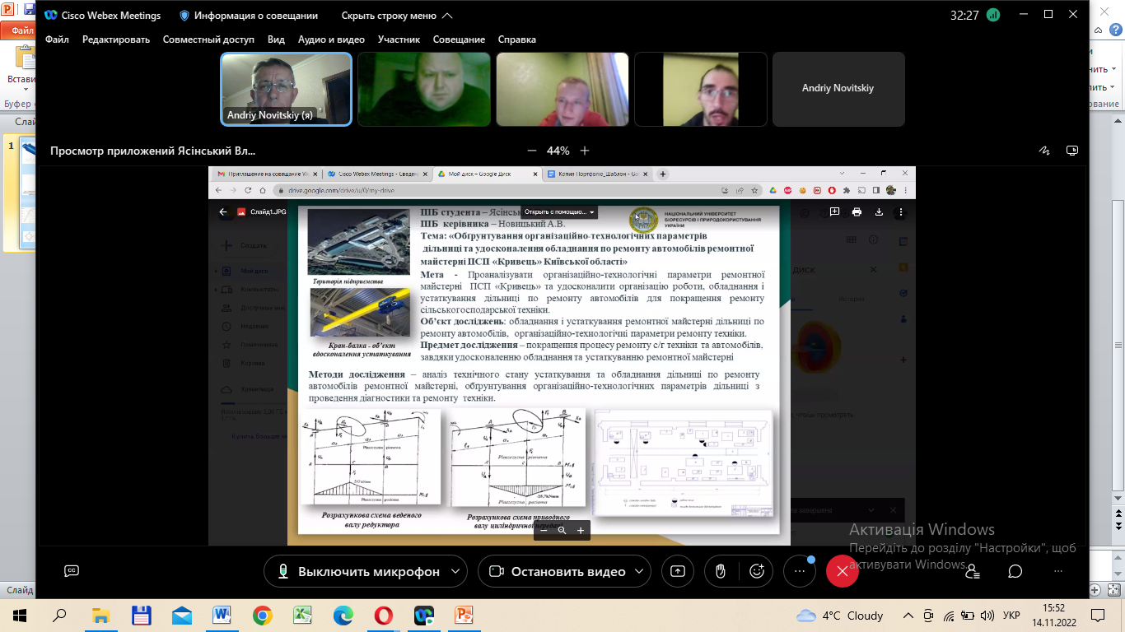Screen dimensions: 1125x632
Task: Click back arrow in Drive image preview
Action: (223, 211)
